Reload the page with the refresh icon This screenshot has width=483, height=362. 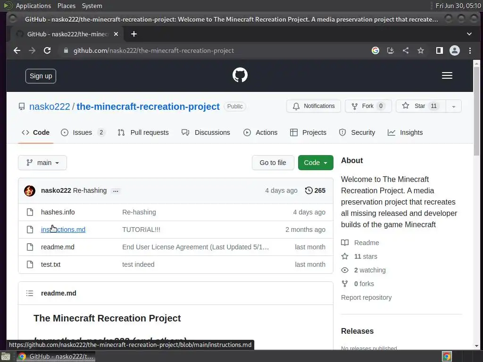[x=47, y=50]
